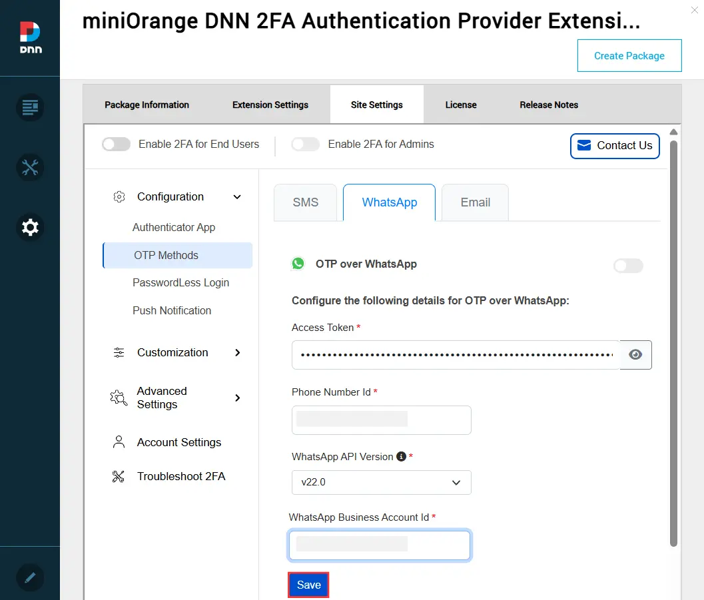Open Account Settings
The width and height of the screenshot is (704, 600).
(x=179, y=442)
